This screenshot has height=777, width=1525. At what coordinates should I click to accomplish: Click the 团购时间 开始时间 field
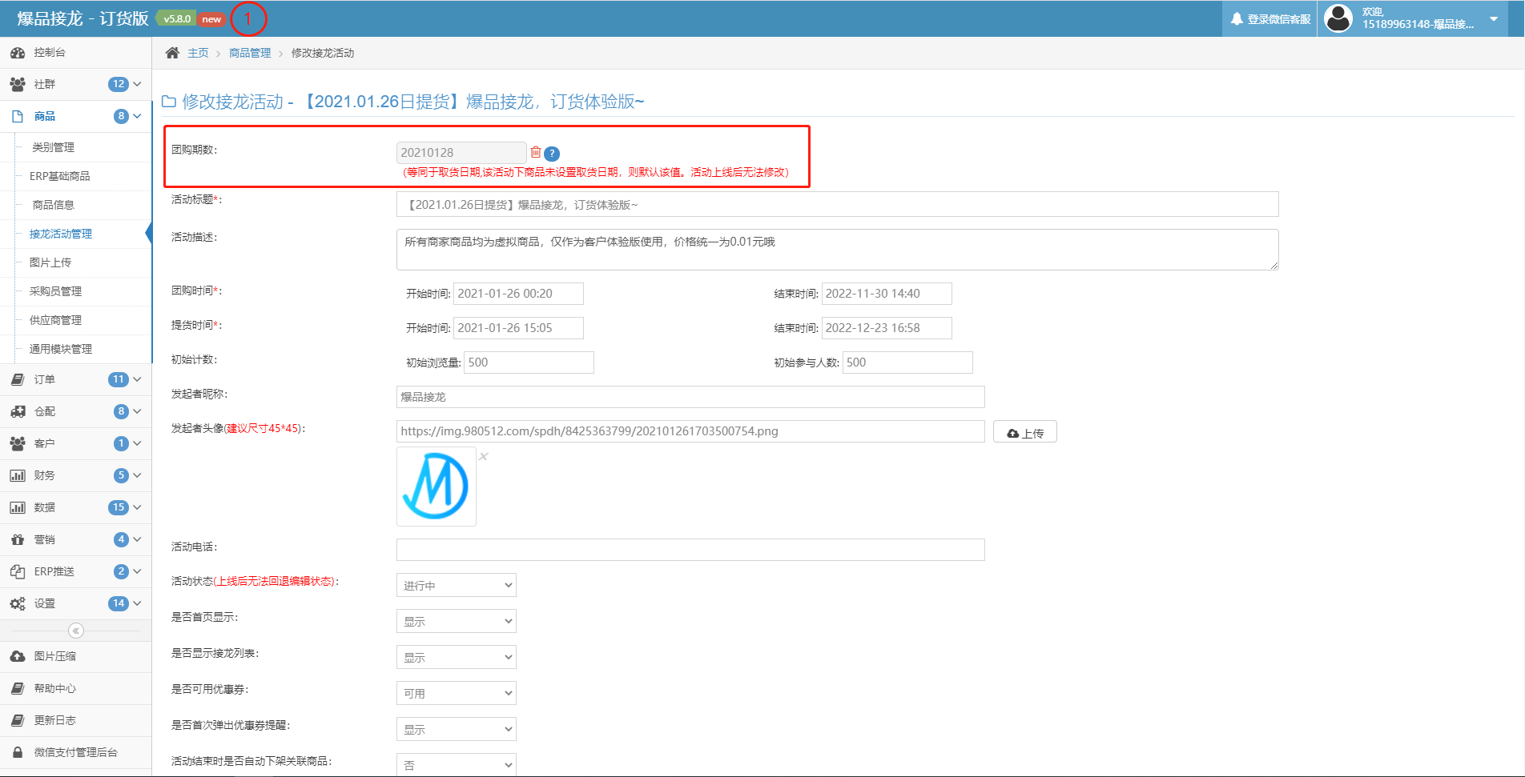click(518, 294)
